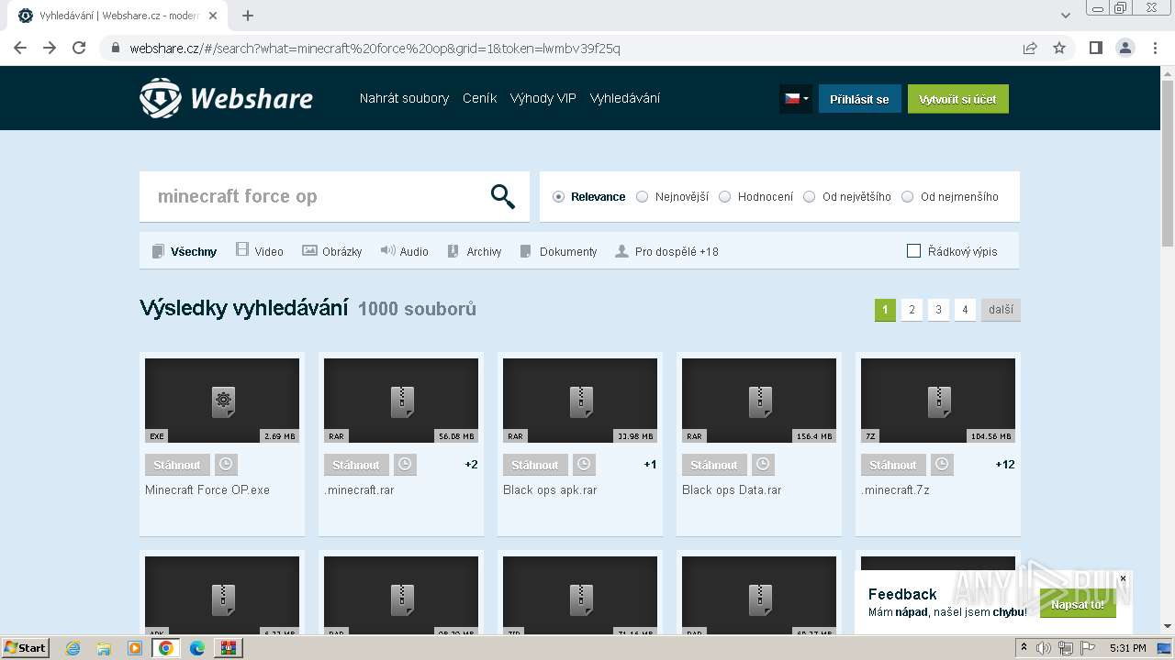Viewport: 1175px width, 660px height.
Task: Click Napsat to! feedback button
Action: click(1078, 604)
